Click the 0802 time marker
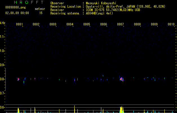The image size is (177, 113). 36,24
